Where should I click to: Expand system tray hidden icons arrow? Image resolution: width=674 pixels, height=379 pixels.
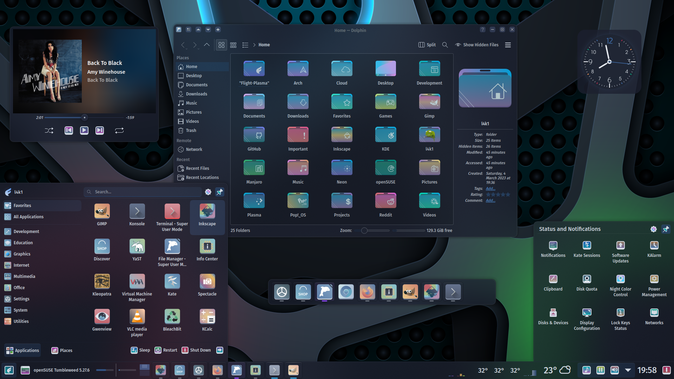tap(628, 370)
